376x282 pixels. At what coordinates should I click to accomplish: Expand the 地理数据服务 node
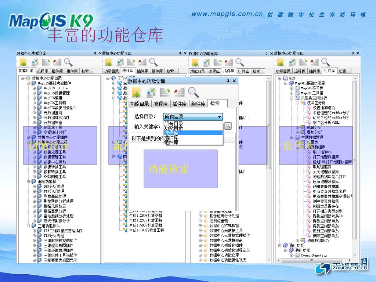click(x=297, y=241)
